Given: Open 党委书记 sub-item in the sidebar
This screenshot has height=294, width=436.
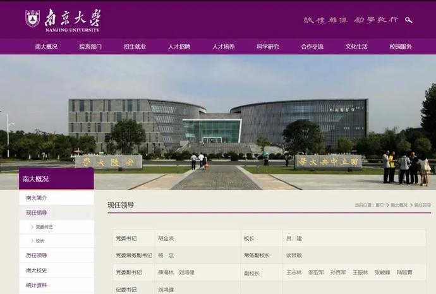Looking at the screenshot, I should pyautogui.click(x=44, y=227).
